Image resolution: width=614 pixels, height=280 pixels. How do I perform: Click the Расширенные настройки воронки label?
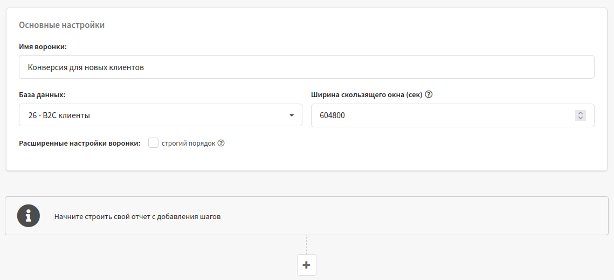point(79,143)
